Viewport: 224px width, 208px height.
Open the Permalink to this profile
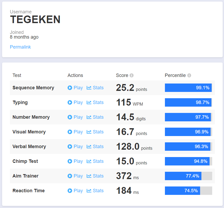coord(20,47)
